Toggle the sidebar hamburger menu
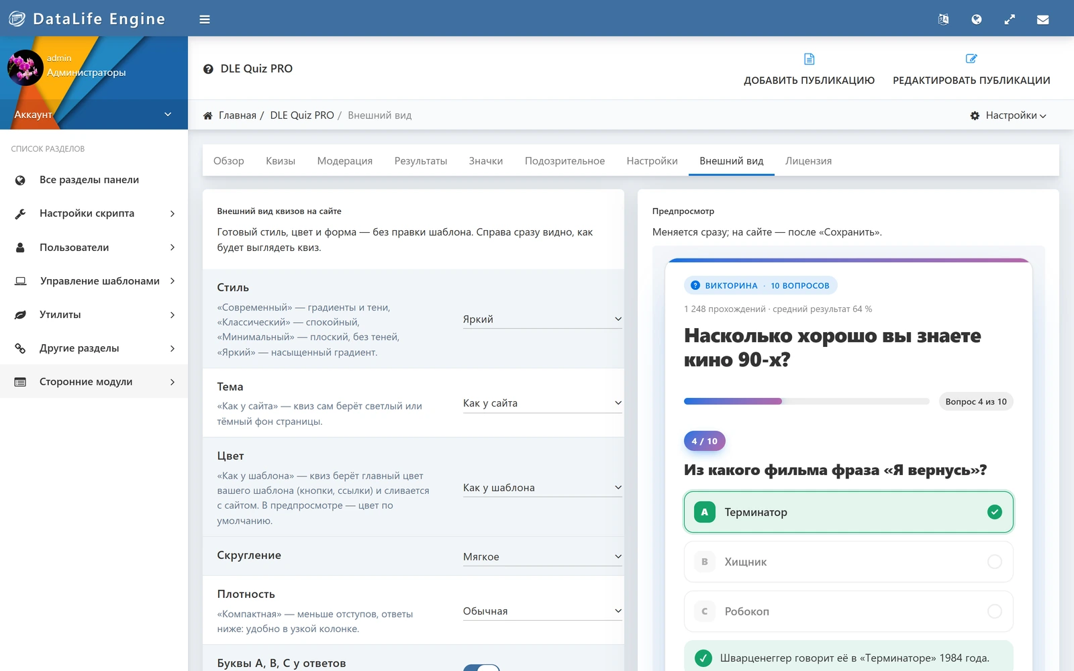 [x=205, y=19]
